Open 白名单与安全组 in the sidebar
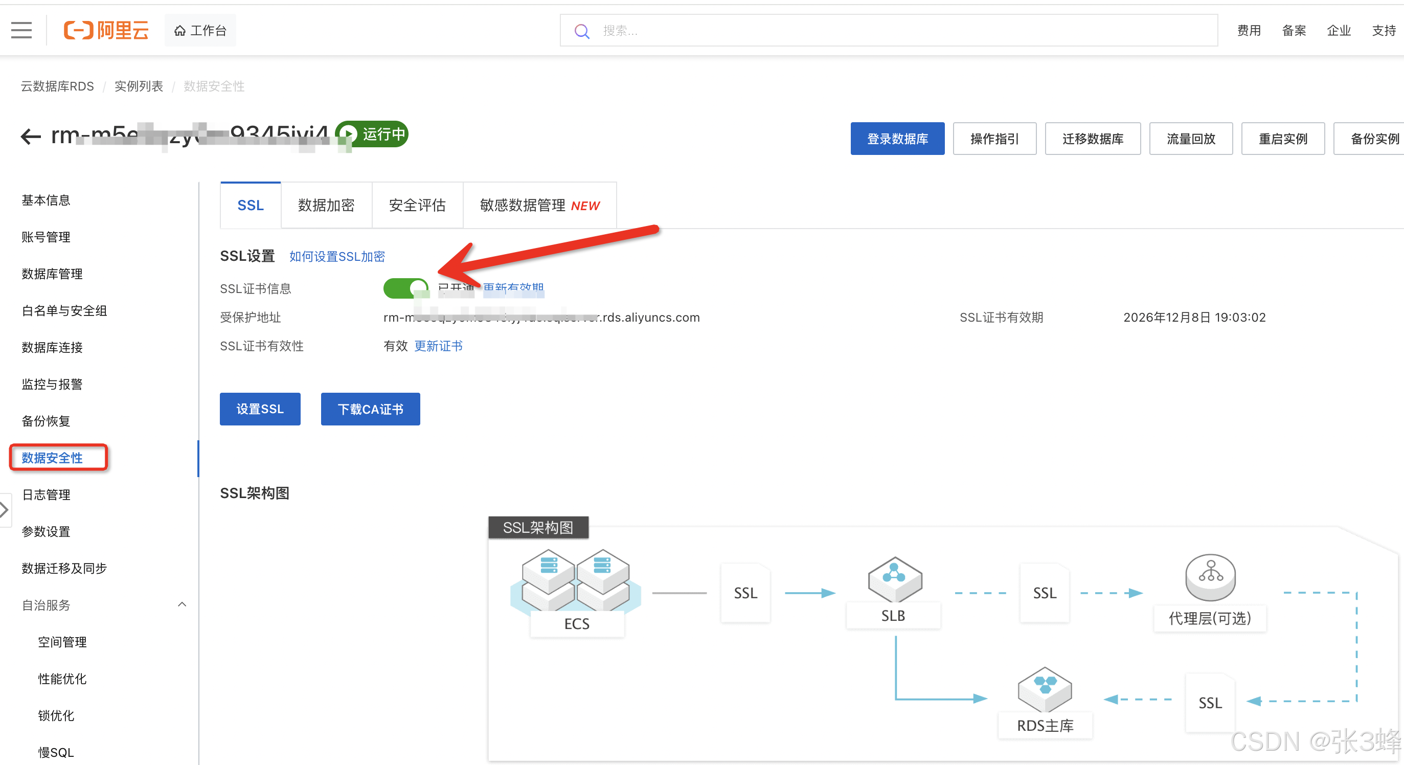This screenshot has height=765, width=1404. pyautogui.click(x=64, y=310)
